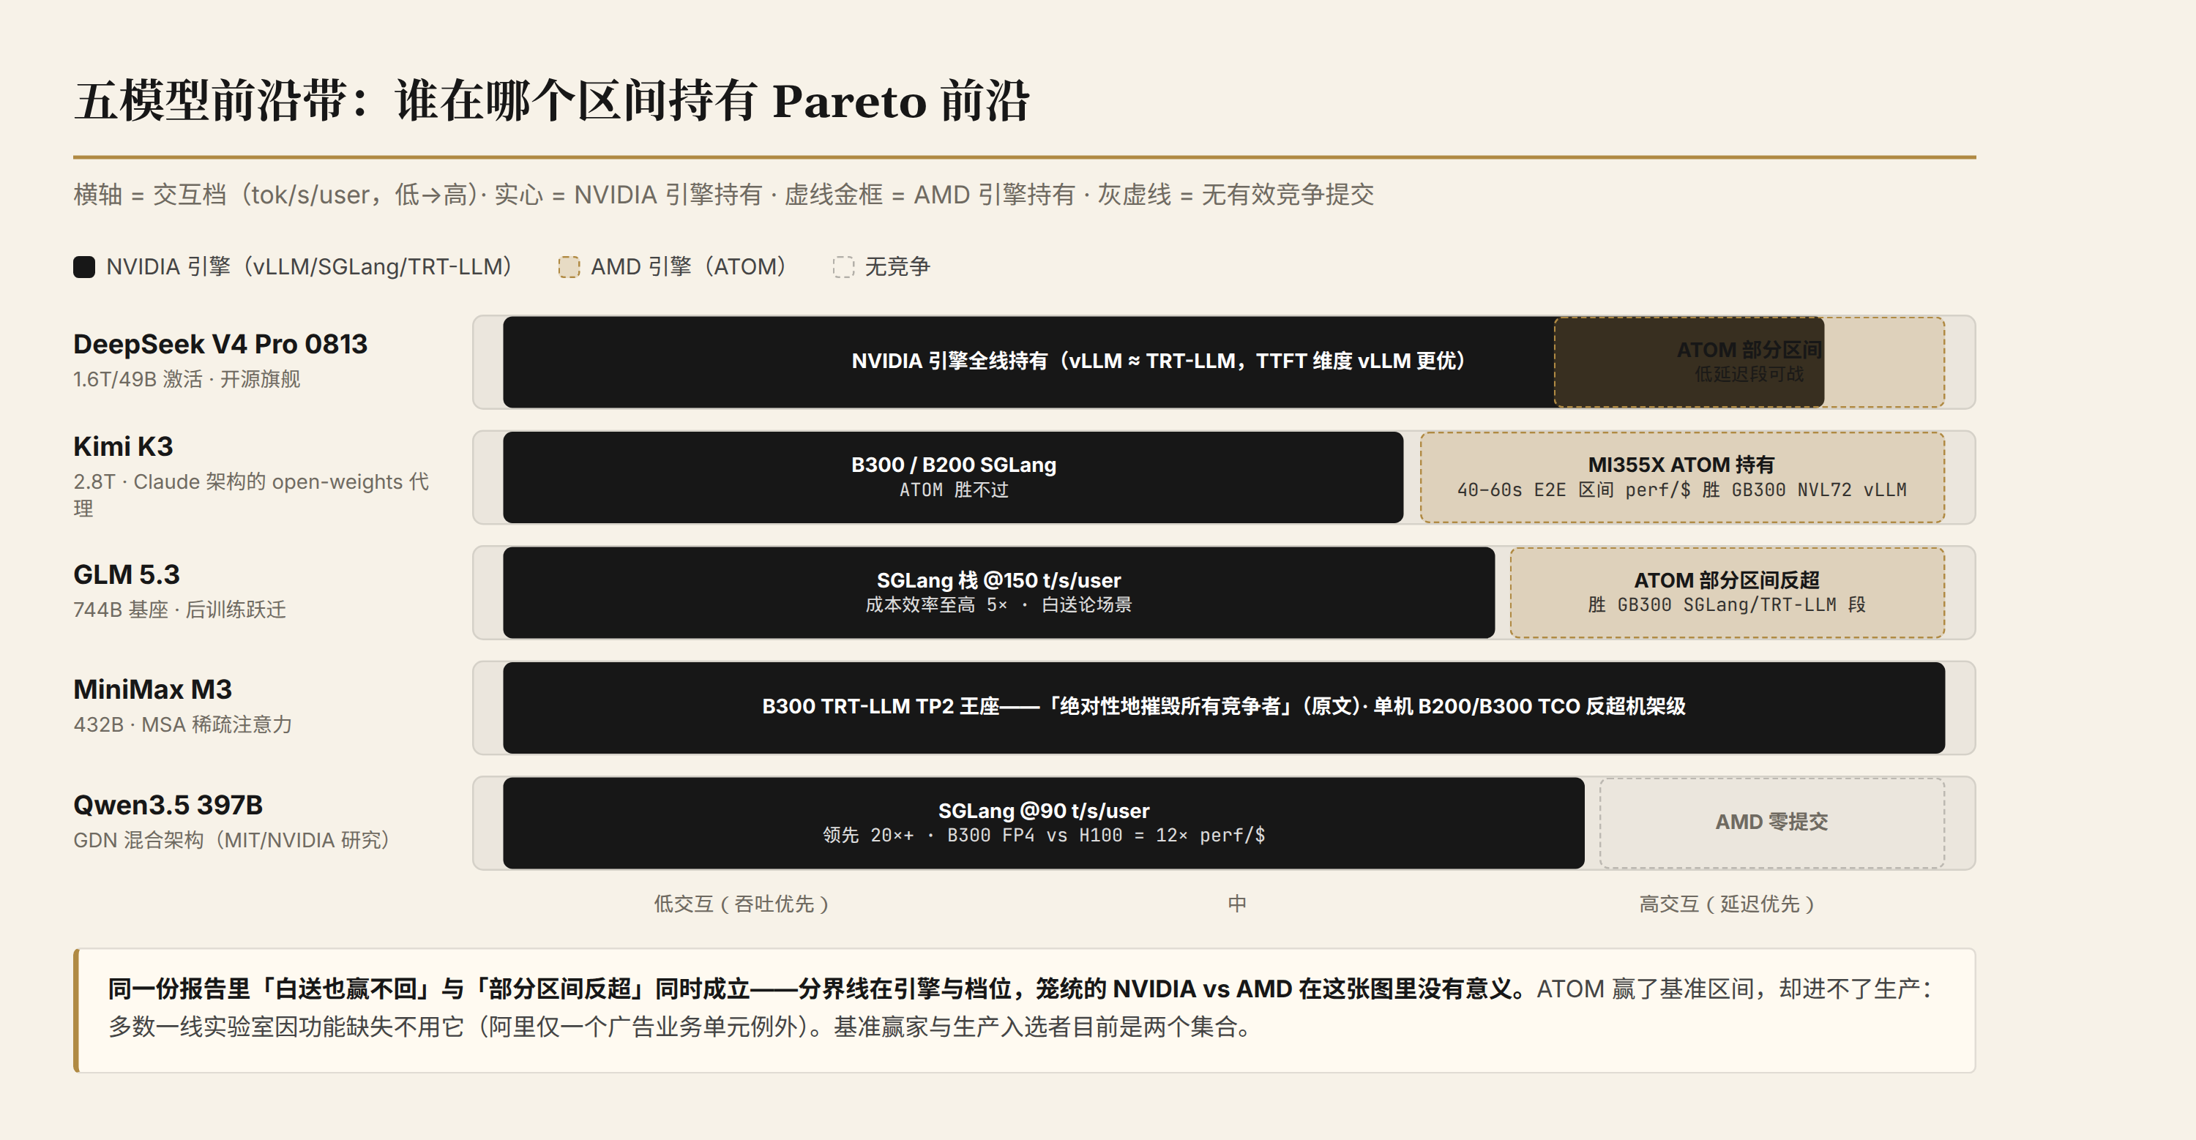
Task: Select the DeepSeek V4 Pro 0813 row title
Action: 220,344
